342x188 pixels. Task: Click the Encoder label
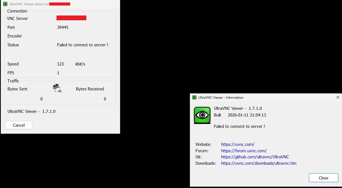pyautogui.click(x=15, y=36)
